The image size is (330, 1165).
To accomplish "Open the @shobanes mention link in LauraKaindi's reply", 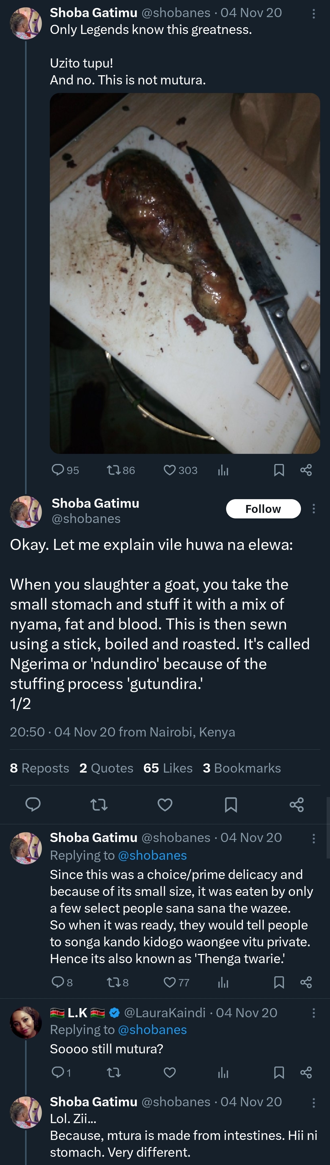I will (x=152, y=1030).
